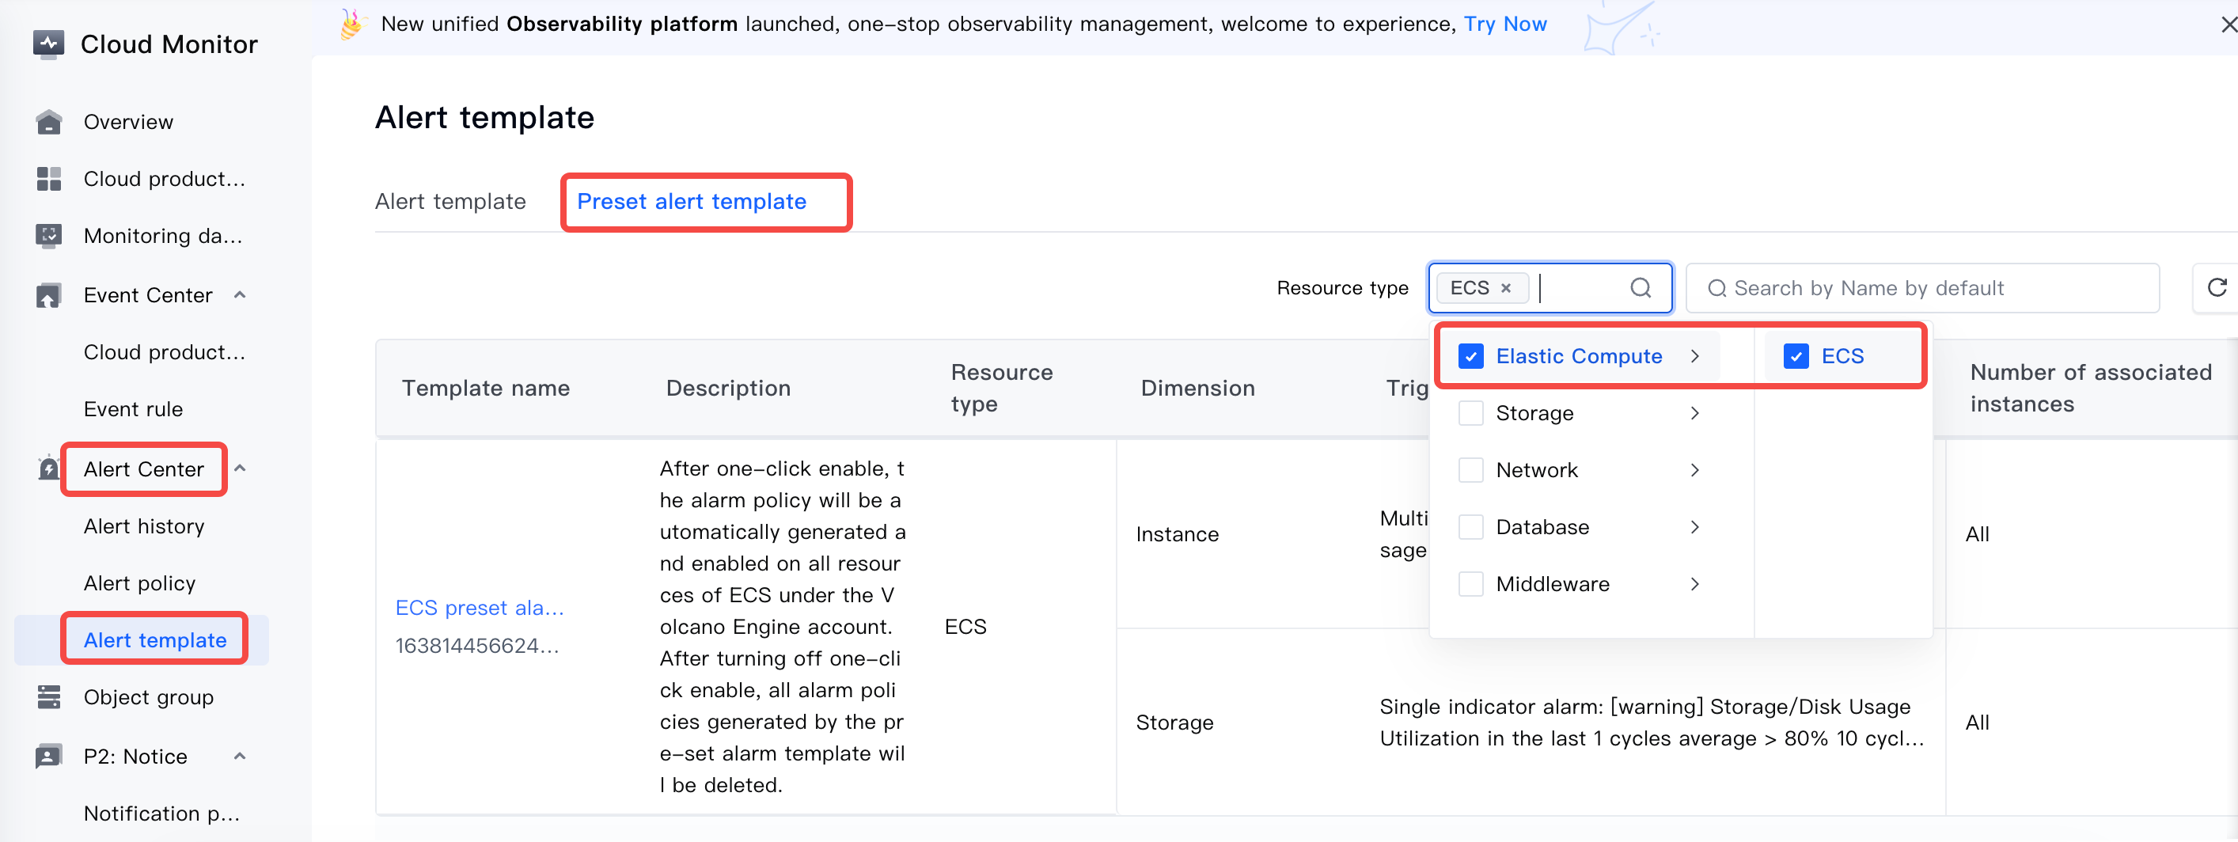2238x842 pixels.
Task: Click the refresh icon next to search
Action: tap(2217, 287)
